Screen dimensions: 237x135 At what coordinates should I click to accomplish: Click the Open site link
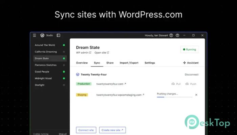102,53
